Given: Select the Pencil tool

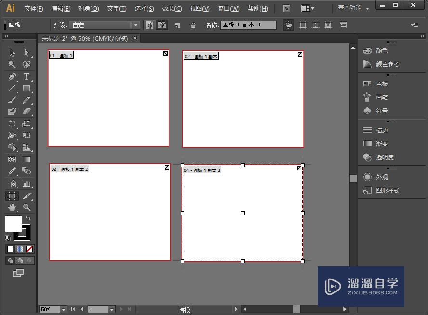Looking at the screenshot, I should pyautogui.click(x=26, y=100).
